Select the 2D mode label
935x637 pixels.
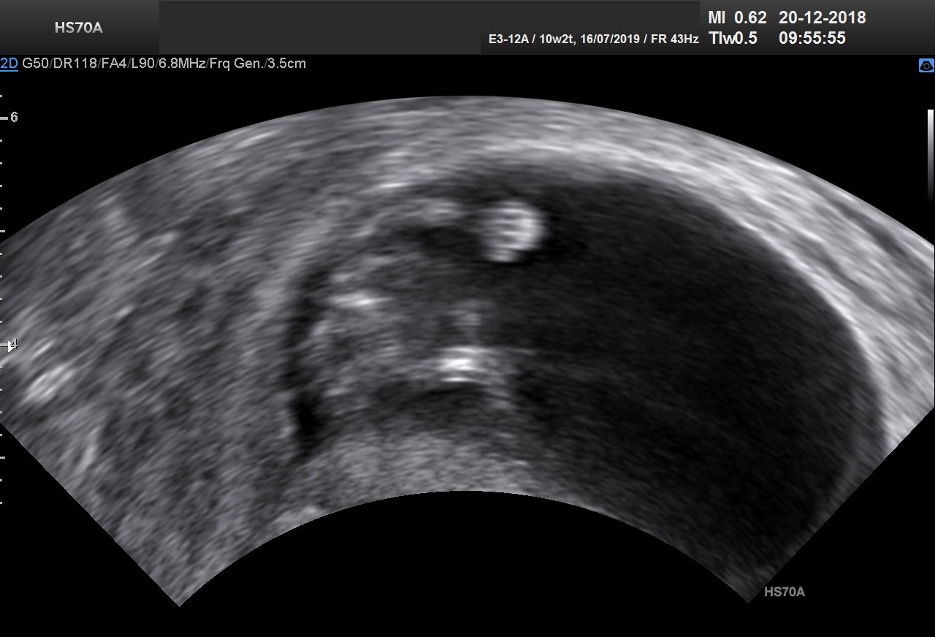9,64
